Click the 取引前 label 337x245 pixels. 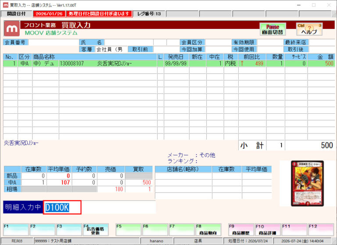[140, 49]
